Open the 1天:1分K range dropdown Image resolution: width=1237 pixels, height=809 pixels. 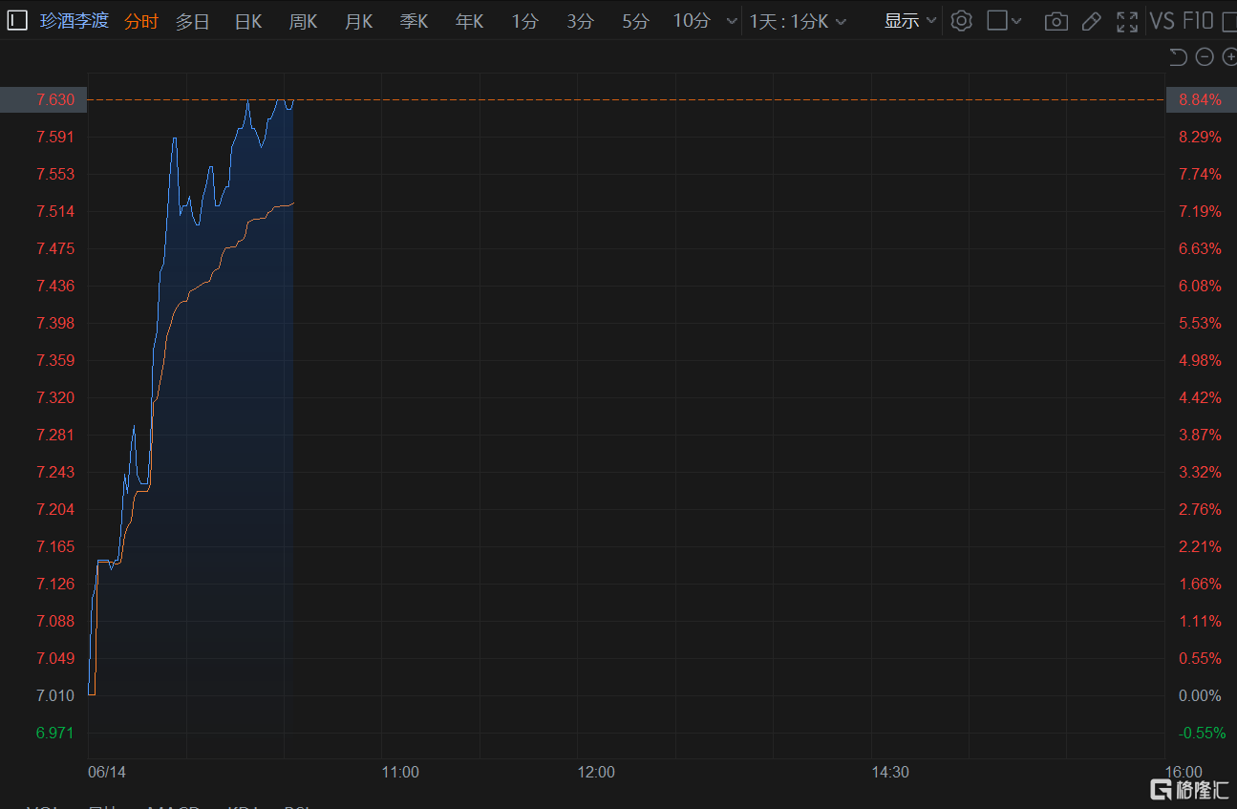tap(798, 21)
